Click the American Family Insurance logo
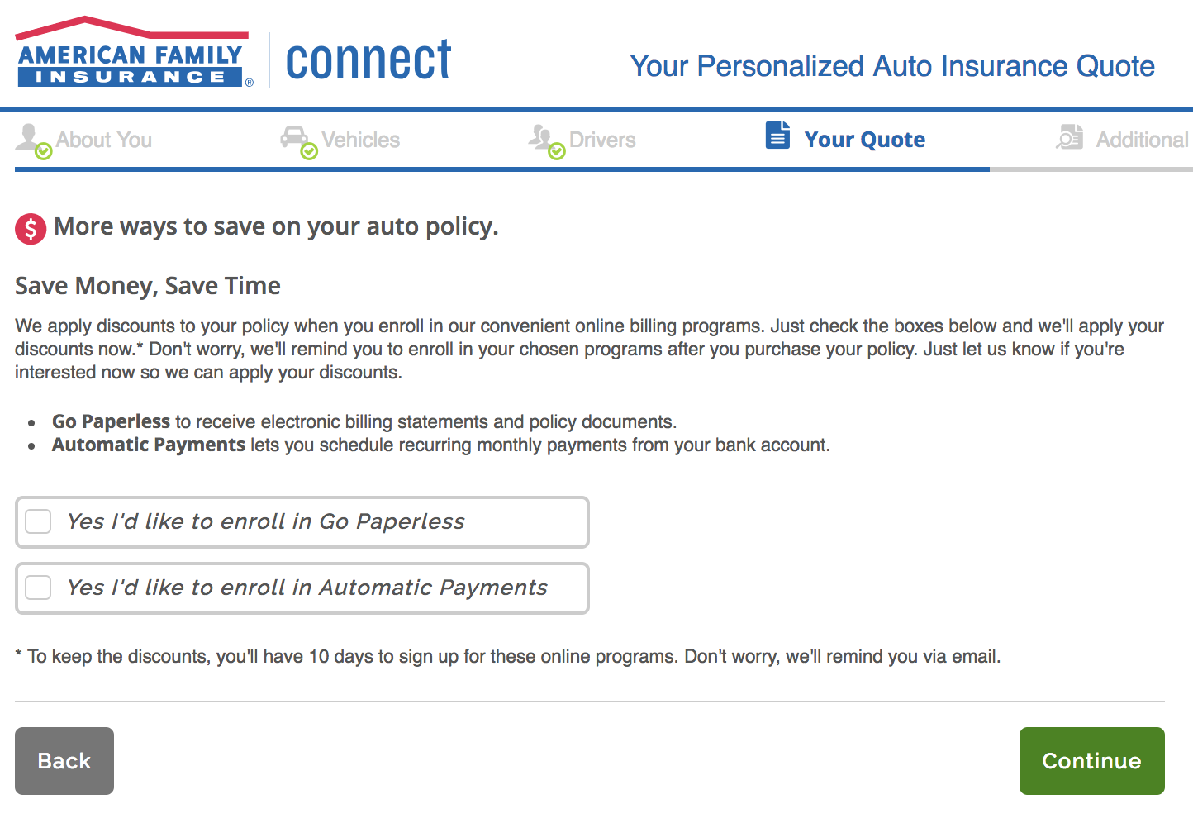Image resolution: width=1193 pixels, height=823 pixels. click(132, 54)
